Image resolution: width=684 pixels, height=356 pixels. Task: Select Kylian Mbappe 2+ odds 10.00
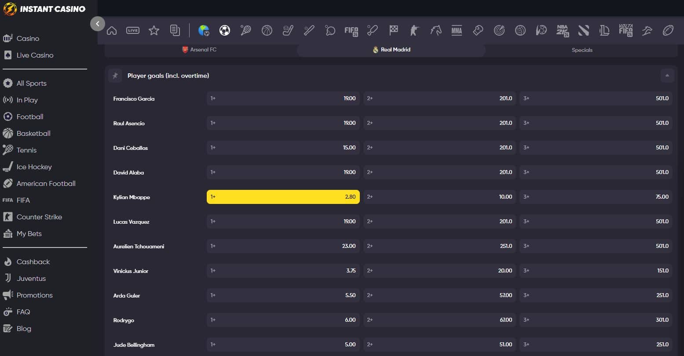click(440, 197)
